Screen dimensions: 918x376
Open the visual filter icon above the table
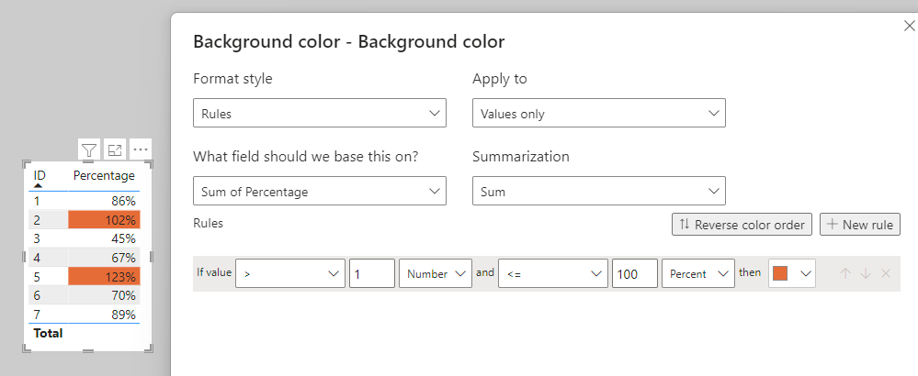88,150
